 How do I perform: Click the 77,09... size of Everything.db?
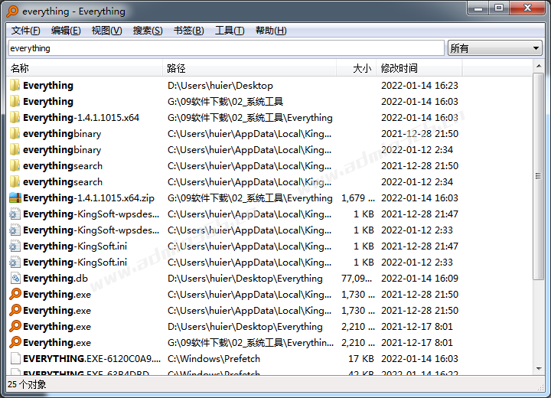pyautogui.click(x=357, y=279)
